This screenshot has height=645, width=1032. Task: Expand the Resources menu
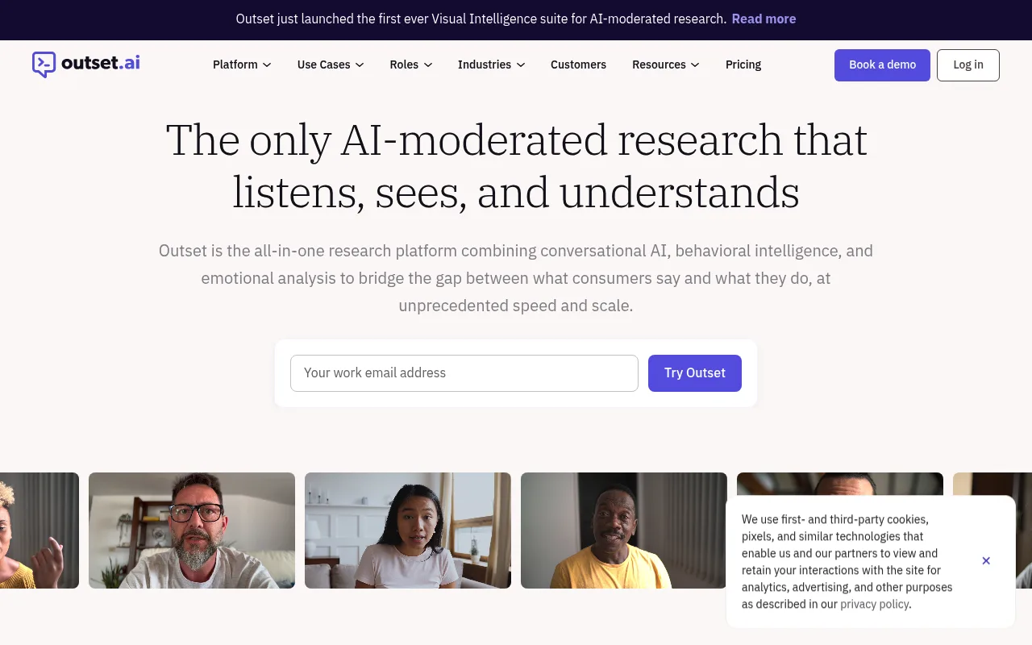click(x=666, y=64)
